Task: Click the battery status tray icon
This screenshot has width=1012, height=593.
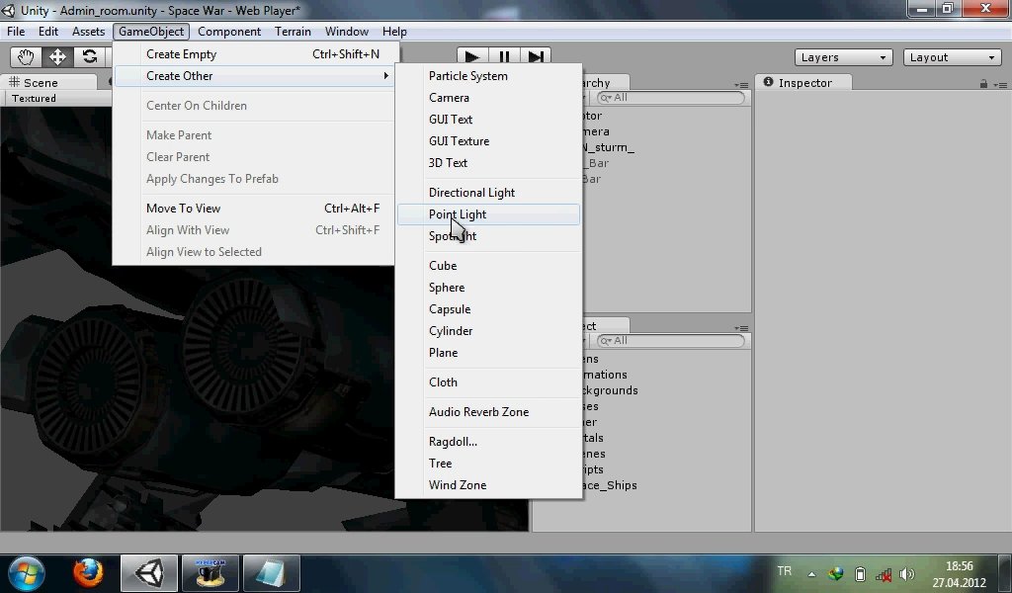Action: tap(861, 573)
